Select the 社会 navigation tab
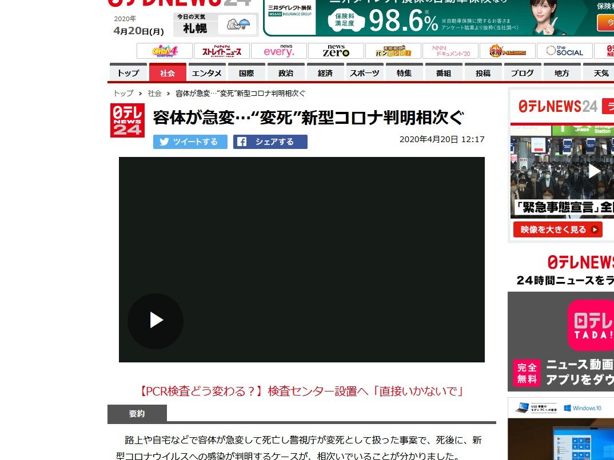Screen dimensions: 614x460 pos(168,72)
